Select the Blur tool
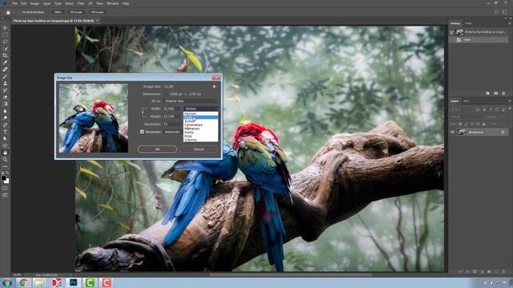This screenshot has height=288, width=513. [5, 111]
